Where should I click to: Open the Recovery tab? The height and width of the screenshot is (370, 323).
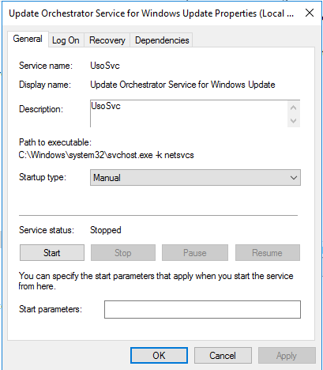(x=107, y=40)
